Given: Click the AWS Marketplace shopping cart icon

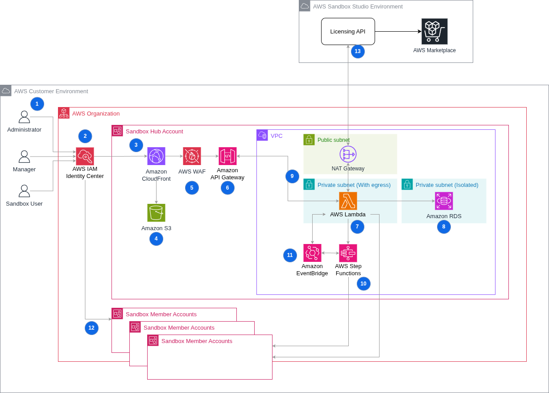Looking at the screenshot, I should tap(434, 31).
